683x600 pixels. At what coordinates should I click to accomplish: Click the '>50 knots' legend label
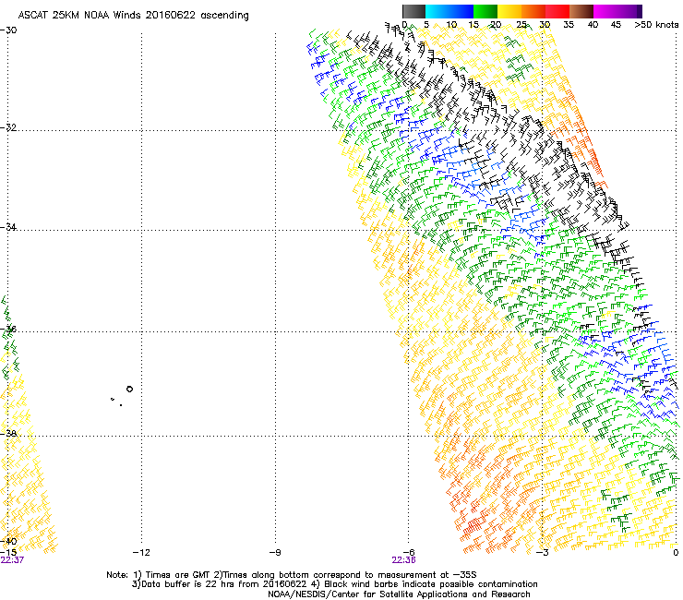(656, 25)
